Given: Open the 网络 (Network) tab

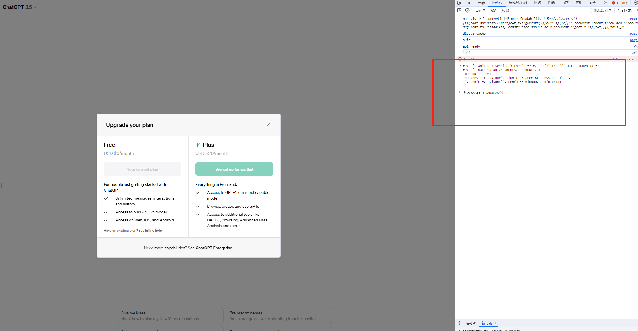Looking at the screenshot, I should point(537,3).
